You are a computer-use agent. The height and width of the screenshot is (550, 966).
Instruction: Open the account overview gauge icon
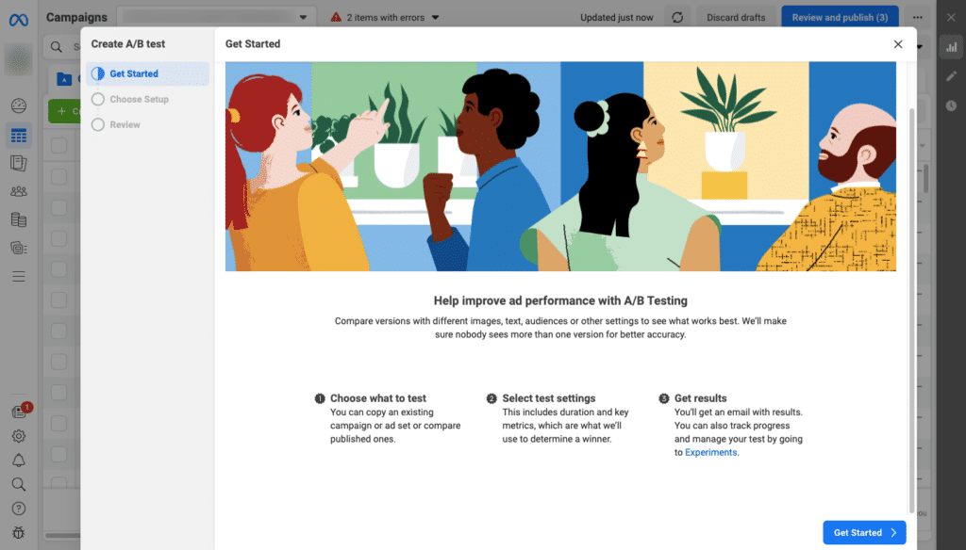pyautogui.click(x=19, y=105)
